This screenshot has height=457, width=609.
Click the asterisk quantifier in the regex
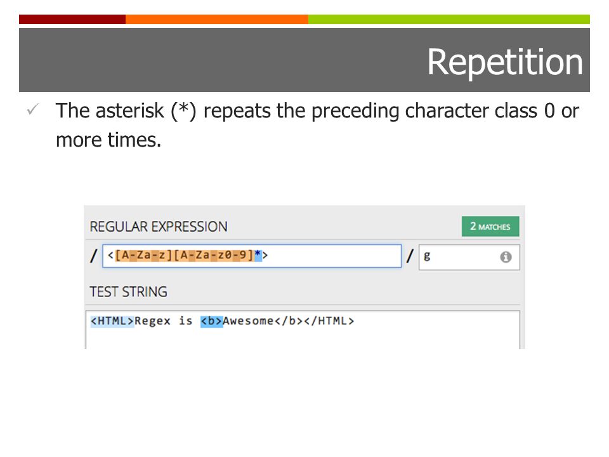tap(258, 255)
